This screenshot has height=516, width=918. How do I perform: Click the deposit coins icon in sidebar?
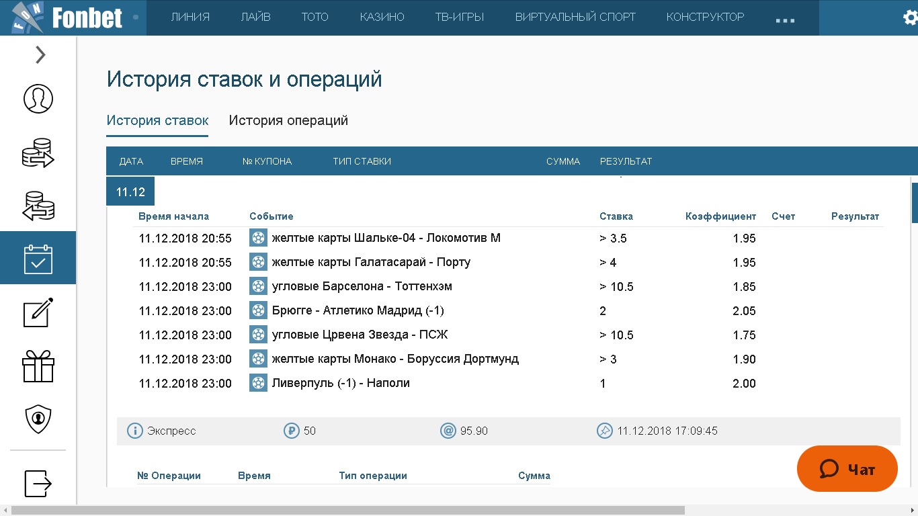click(x=38, y=153)
